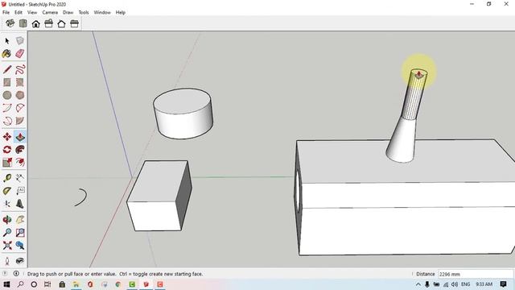Select the Position Camera tool
The width and height of the screenshot is (515, 290).
tap(7, 261)
